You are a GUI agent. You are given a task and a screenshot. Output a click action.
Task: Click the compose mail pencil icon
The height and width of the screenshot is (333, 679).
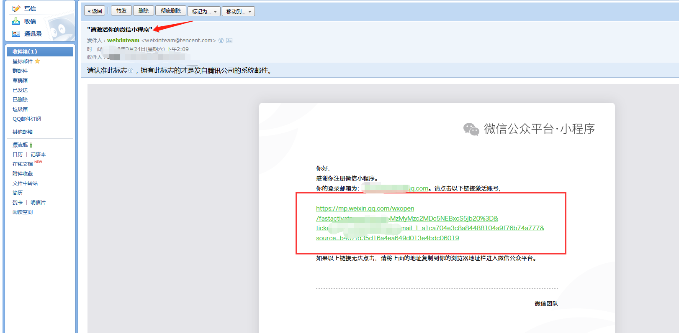[16, 9]
